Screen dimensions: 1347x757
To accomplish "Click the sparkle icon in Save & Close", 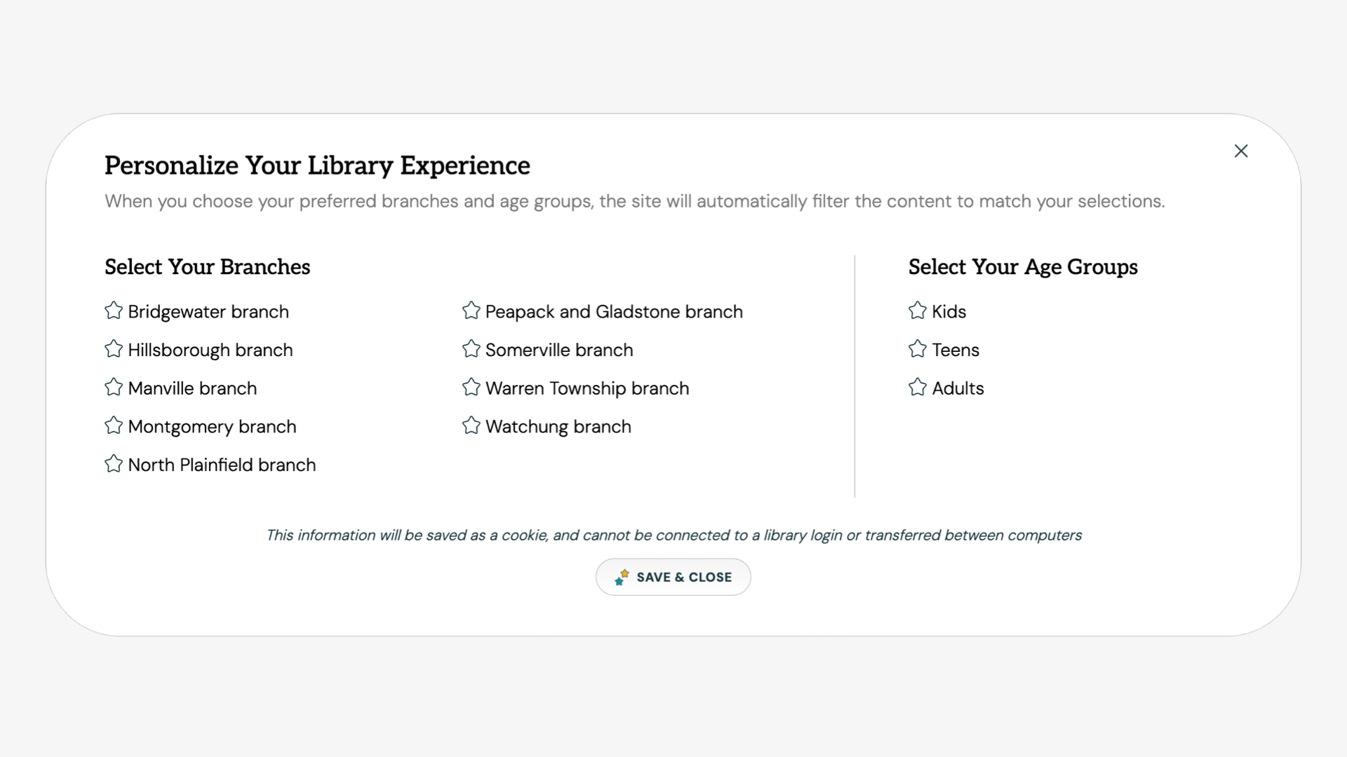I will point(622,577).
